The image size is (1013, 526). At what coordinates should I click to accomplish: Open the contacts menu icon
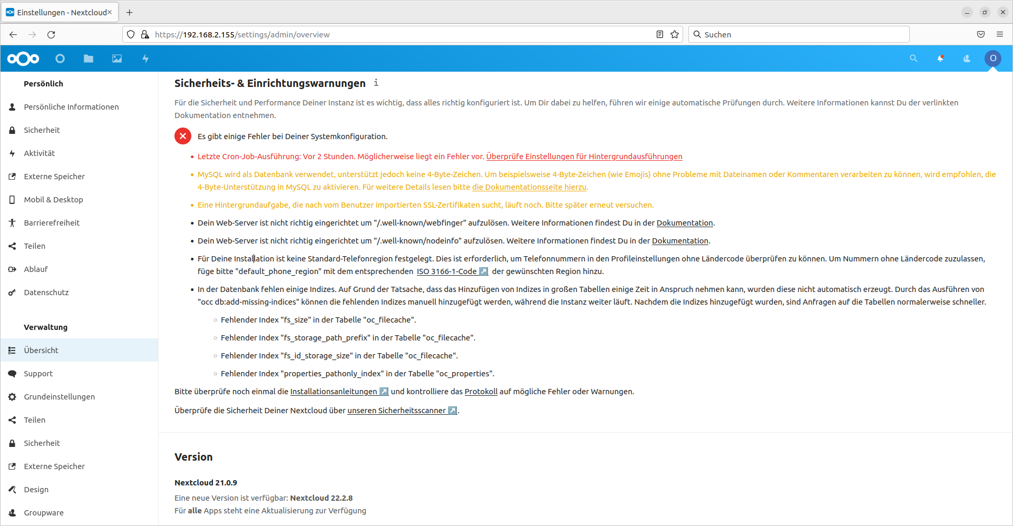967,59
